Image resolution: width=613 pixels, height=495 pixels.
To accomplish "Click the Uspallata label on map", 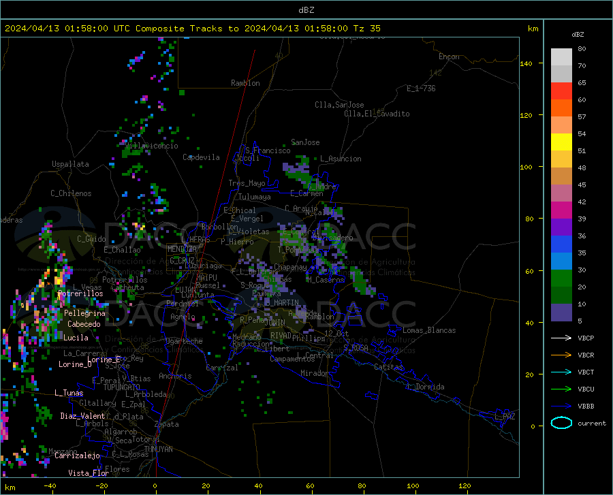I will (70, 164).
